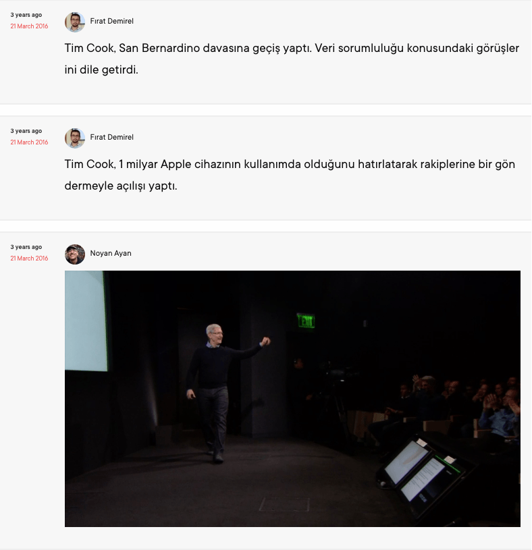Open the keynote stage photo
The image size is (532, 550).
click(292, 398)
